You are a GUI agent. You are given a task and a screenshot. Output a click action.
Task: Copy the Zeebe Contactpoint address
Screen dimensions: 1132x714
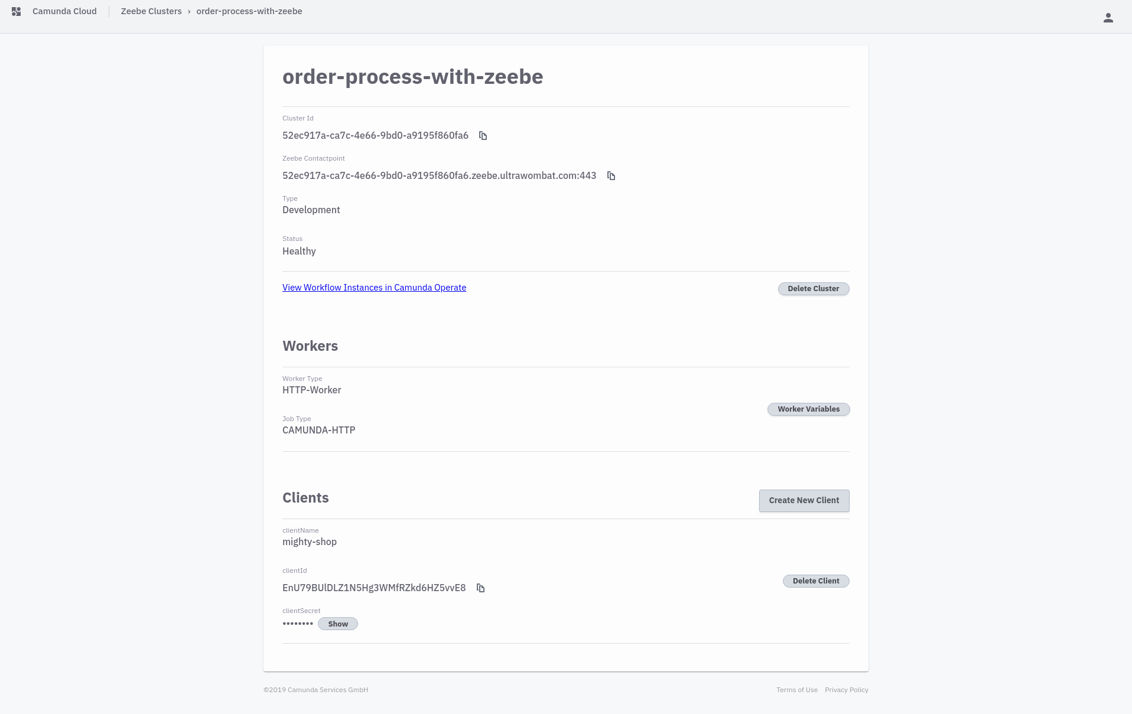pos(611,176)
